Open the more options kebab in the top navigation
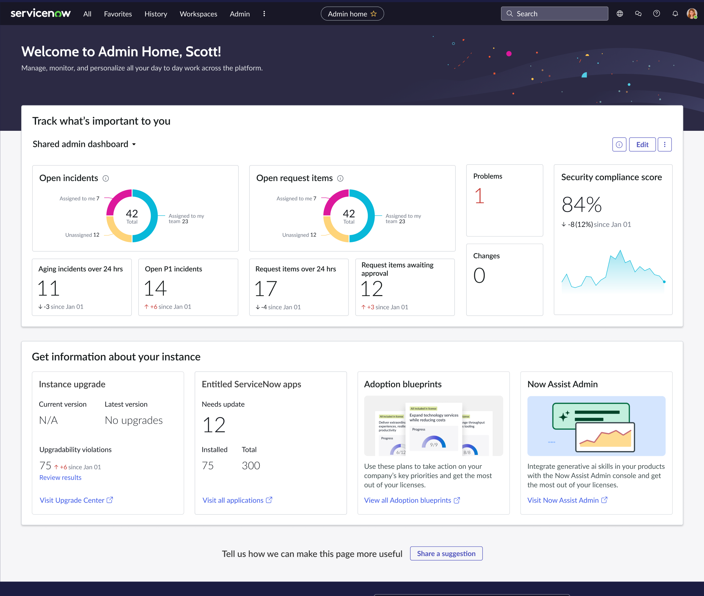Image resolution: width=704 pixels, height=596 pixels. tap(264, 14)
